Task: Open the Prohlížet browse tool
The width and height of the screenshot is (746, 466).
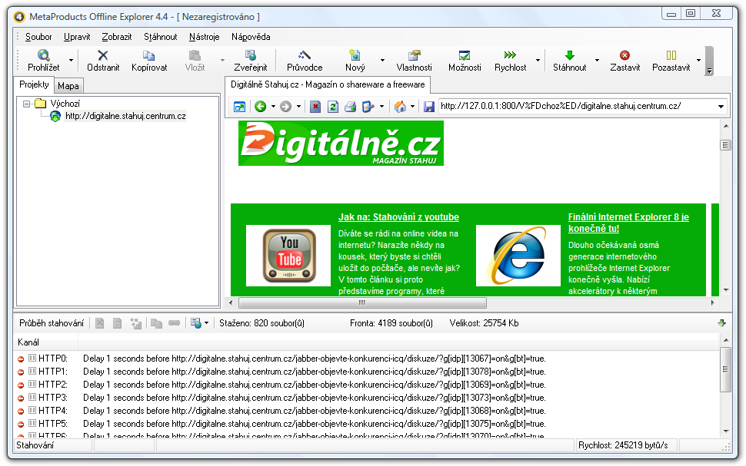Action: pos(43,61)
